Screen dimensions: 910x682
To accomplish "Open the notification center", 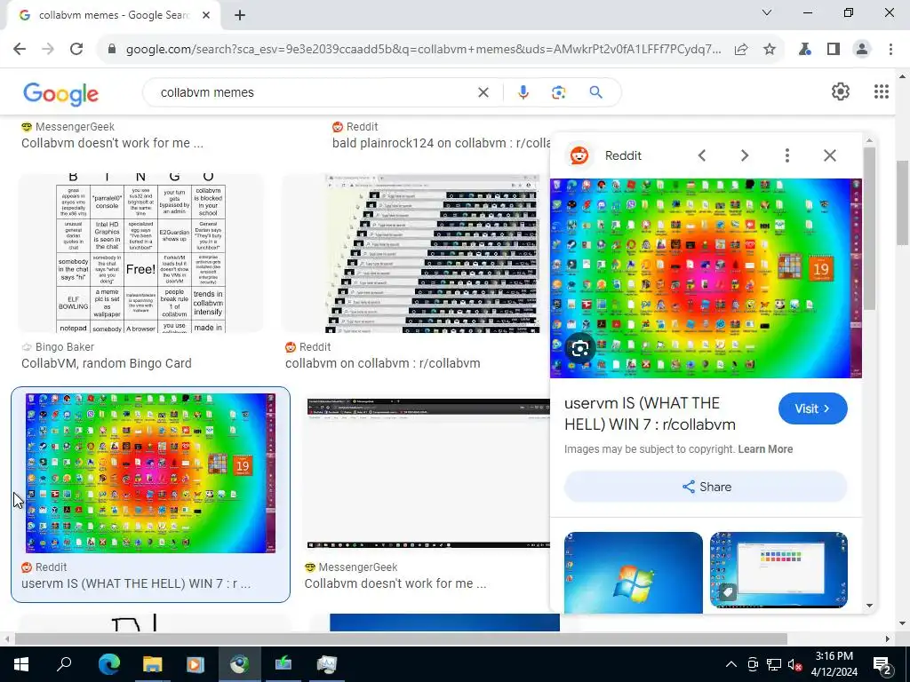I will pos(882,664).
